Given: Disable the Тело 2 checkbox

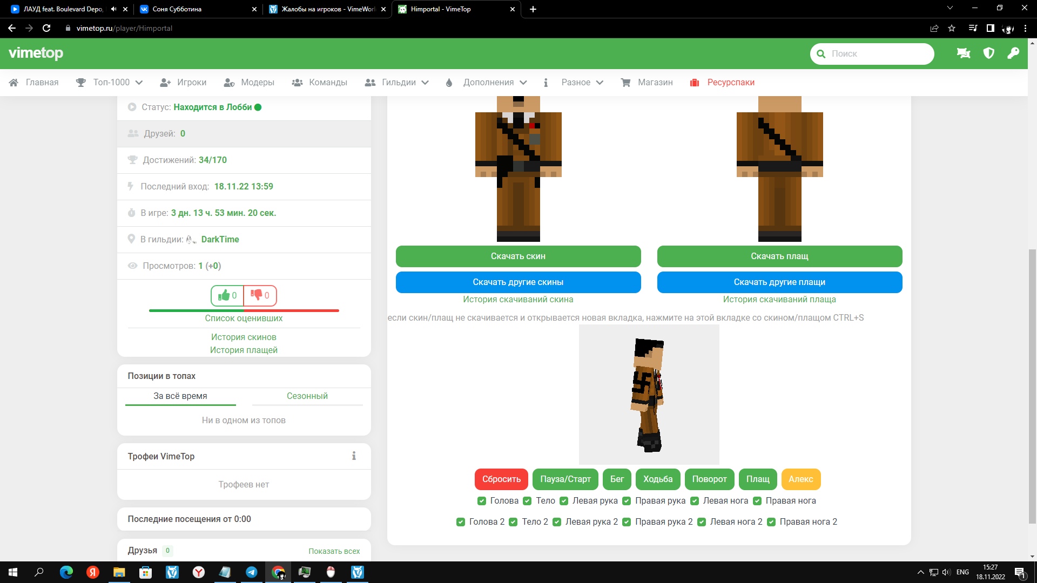Looking at the screenshot, I should (513, 522).
